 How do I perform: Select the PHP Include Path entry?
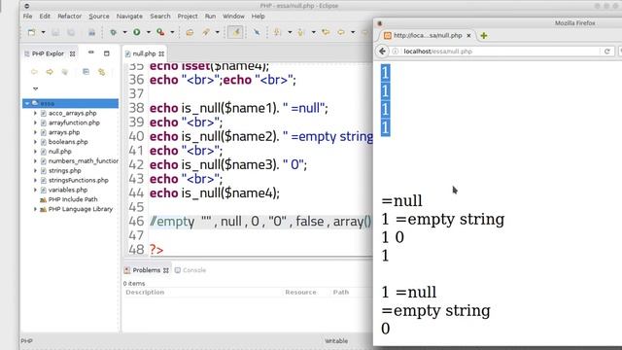pyautogui.click(x=73, y=199)
